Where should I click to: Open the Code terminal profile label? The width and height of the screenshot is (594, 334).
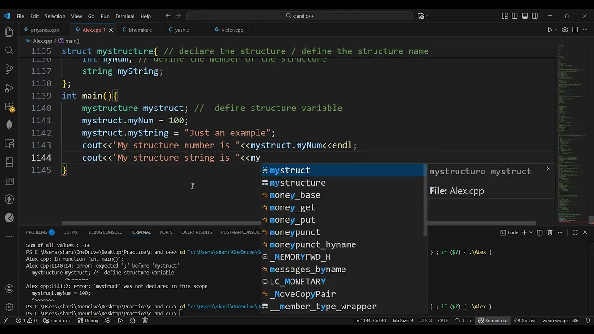click(x=509, y=232)
